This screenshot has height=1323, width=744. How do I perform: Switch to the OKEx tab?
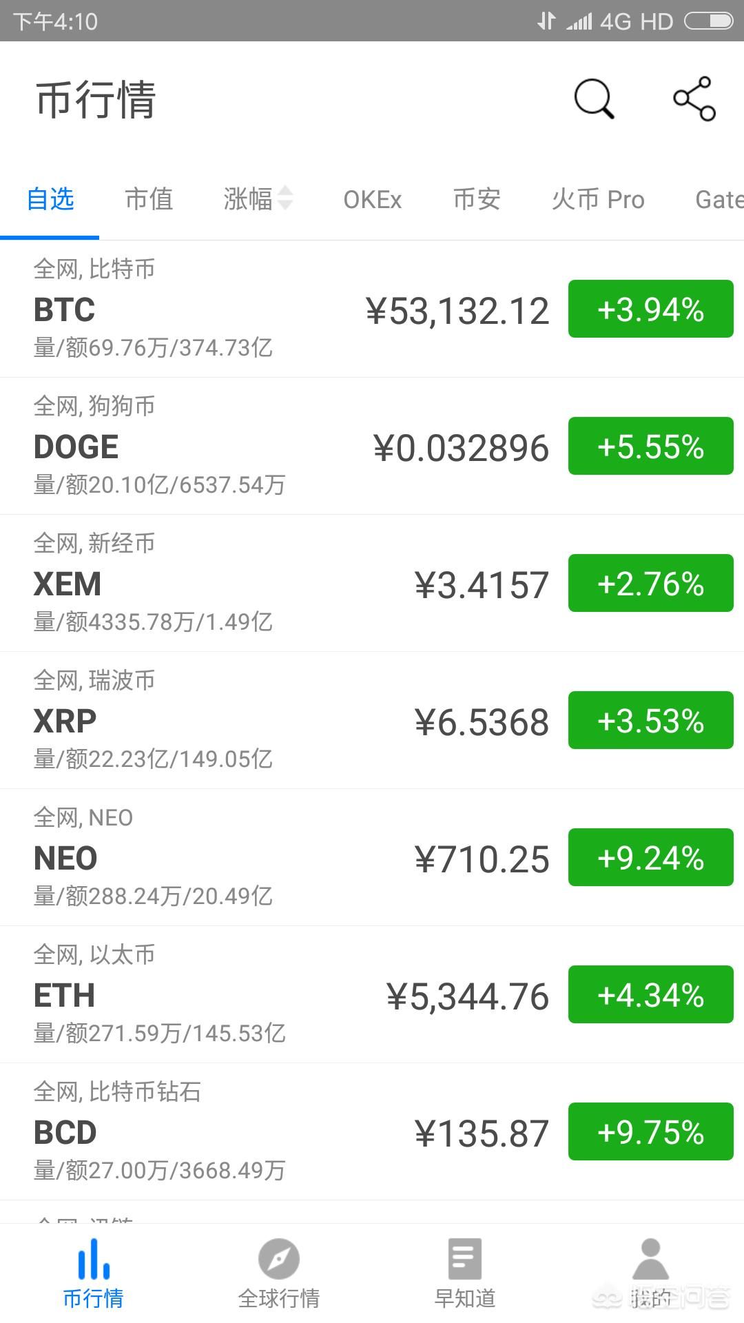[x=373, y=199]
